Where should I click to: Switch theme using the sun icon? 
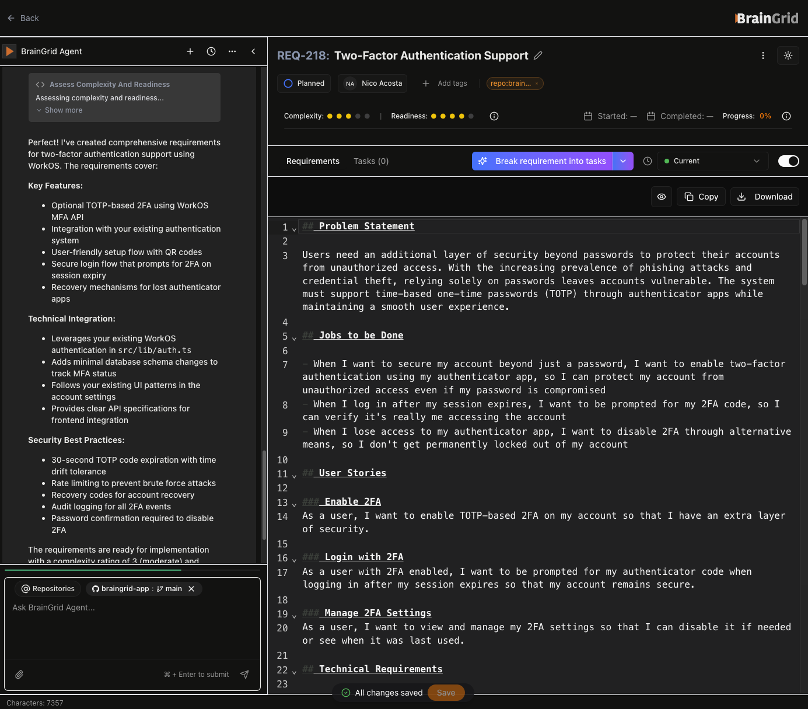[x=788, y=55]
